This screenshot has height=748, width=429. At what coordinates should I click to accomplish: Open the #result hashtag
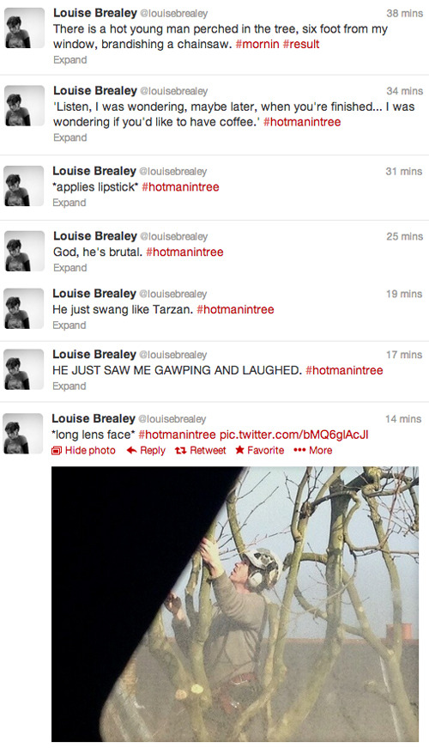[301, 45]
